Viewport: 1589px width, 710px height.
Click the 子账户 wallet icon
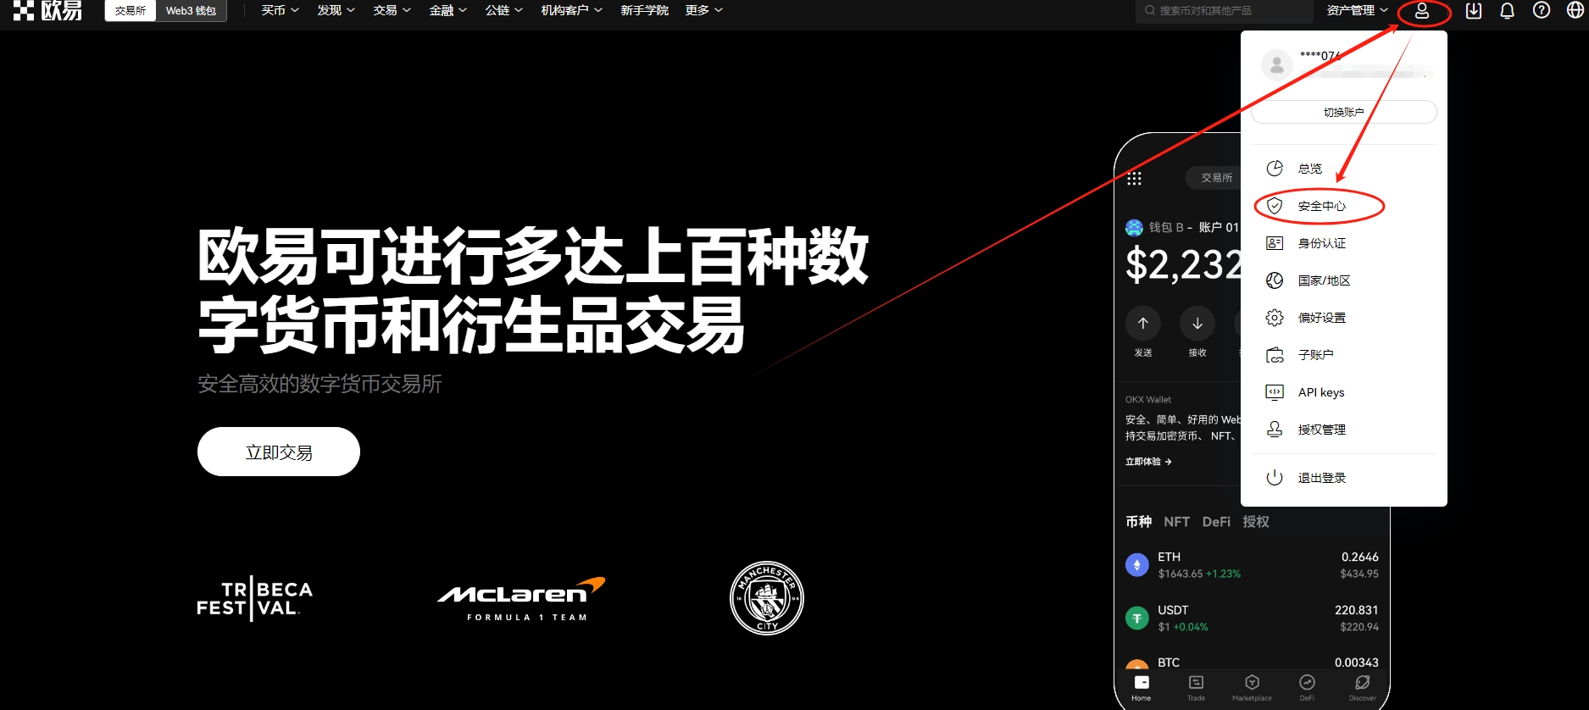coord(1275,355)
